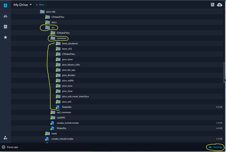This screenshot has width=226, height=152.
Task: Select the CMakeFiles row under src
Action: tap(117, 33)
